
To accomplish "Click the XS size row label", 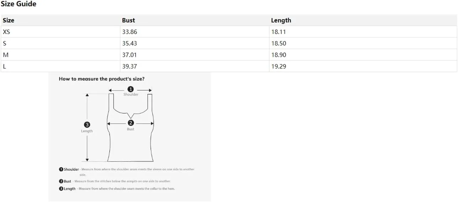I will [6, 32].
